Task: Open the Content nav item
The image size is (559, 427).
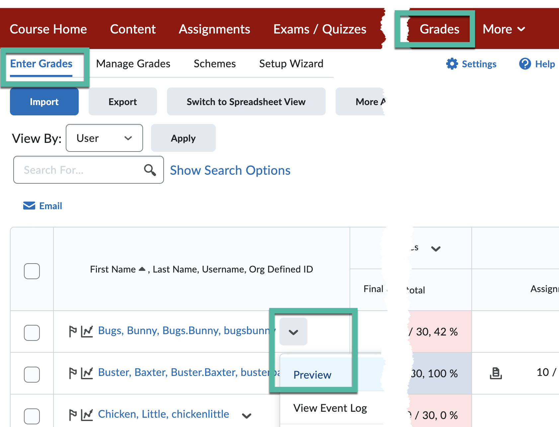Action: click(133, 29)
